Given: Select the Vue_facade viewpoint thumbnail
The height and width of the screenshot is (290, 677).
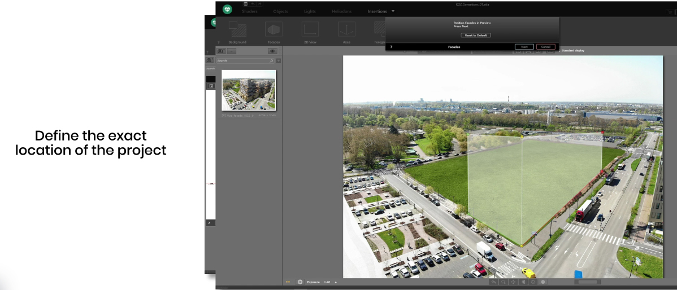Looking at the screenshot, I should tap(249, 90).
